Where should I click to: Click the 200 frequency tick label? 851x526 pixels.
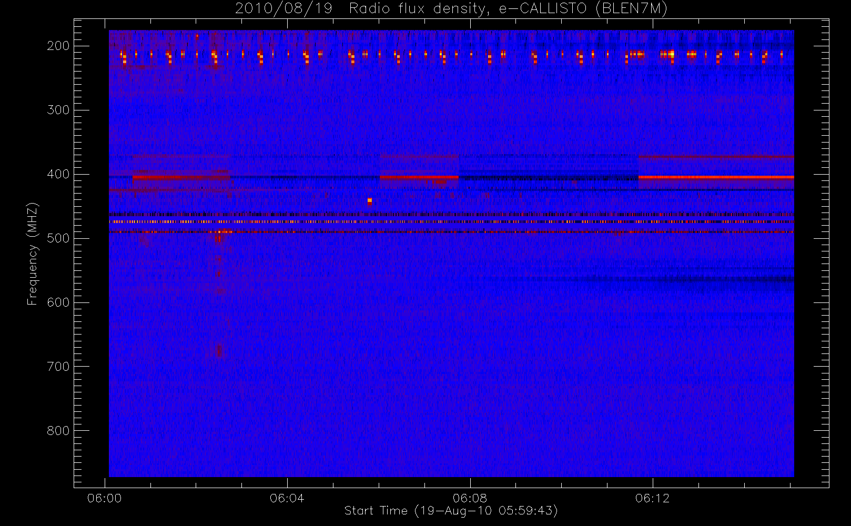(x=58, y=46)
